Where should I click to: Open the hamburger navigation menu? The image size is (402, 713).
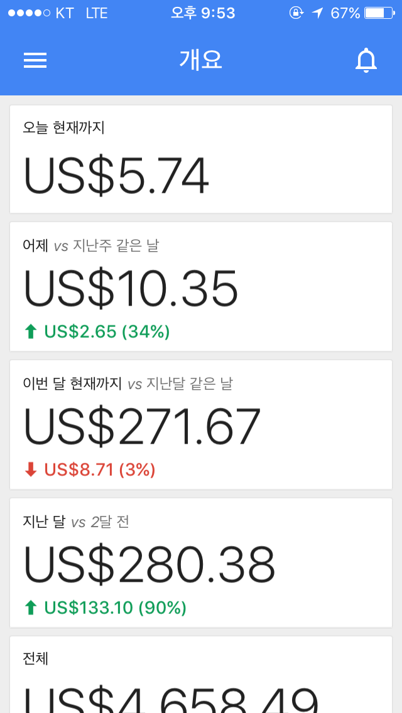35,60
